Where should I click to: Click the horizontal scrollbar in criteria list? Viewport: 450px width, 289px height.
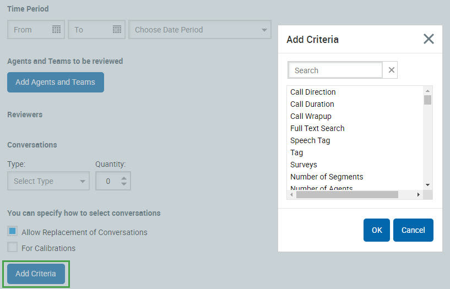pyautogui.click(x=347, y=194)
